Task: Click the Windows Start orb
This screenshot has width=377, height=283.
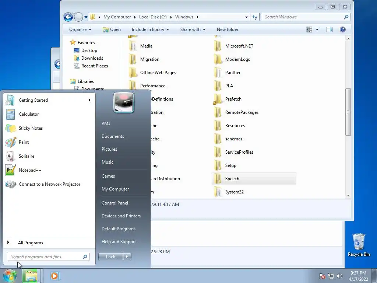Action: pos(10,276)
